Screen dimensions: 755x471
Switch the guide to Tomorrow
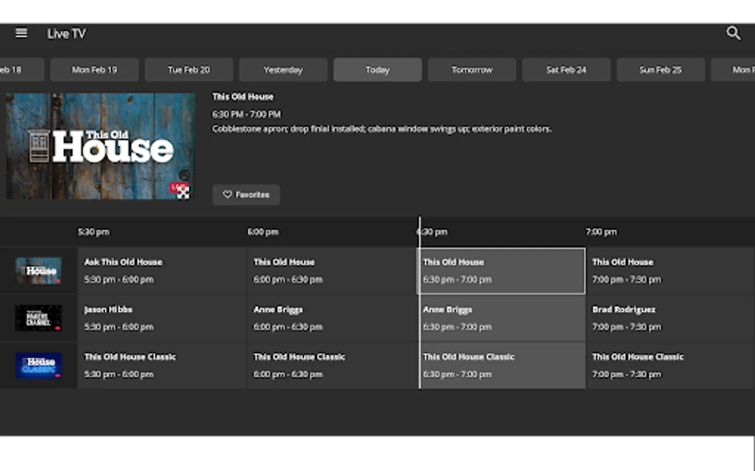[x=471, y=69]
